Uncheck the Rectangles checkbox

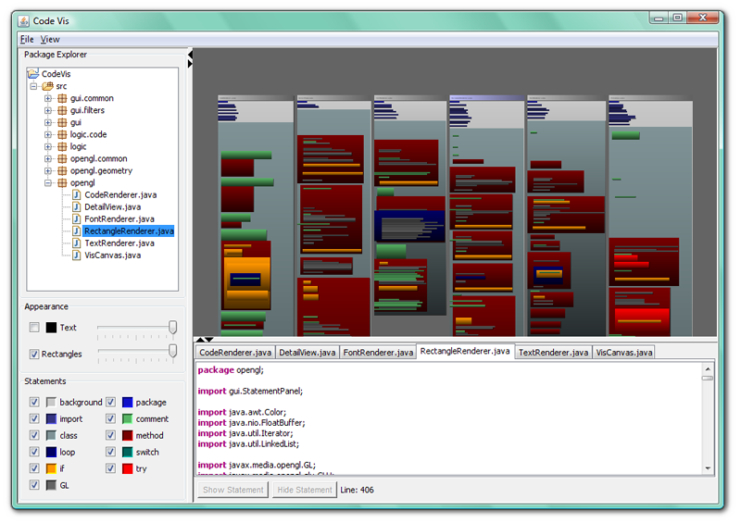[34, 354]
